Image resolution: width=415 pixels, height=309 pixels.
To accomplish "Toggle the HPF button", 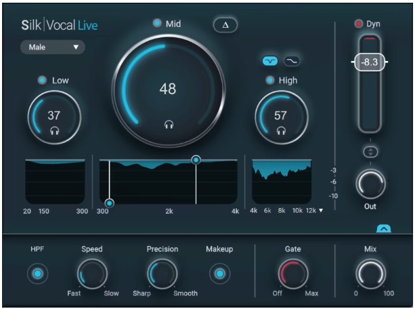I will click(38, 274).
